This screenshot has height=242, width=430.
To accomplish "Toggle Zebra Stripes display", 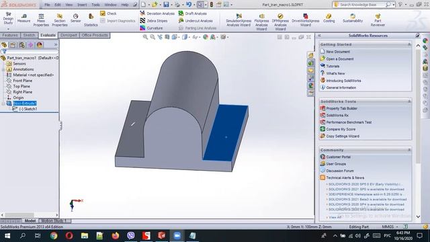I will (x=154, y=21).
